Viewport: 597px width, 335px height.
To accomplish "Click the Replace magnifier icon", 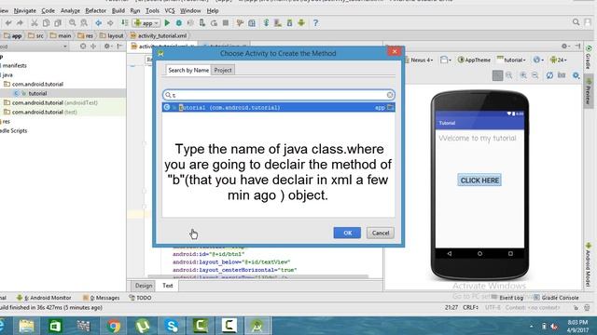I will 84,23.
